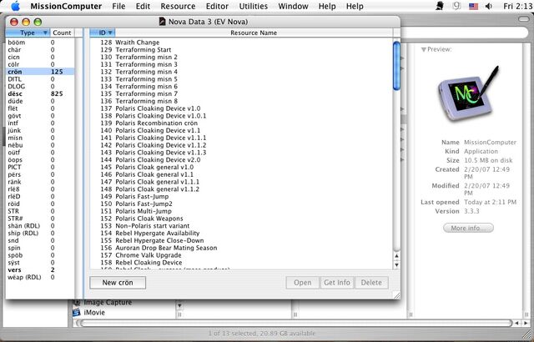
Task: Click More Info button in Finder preview
Action: coord(468,228)
